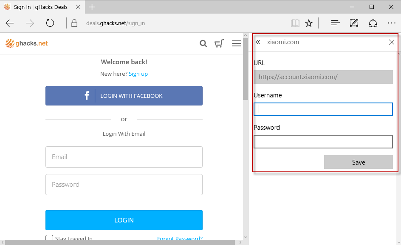Click the Login With Email text

tap(124, 134)
